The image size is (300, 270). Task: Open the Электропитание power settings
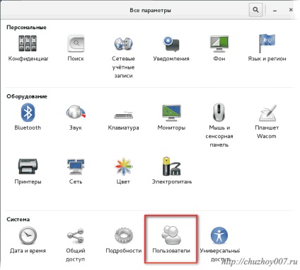tap(172, 171)
